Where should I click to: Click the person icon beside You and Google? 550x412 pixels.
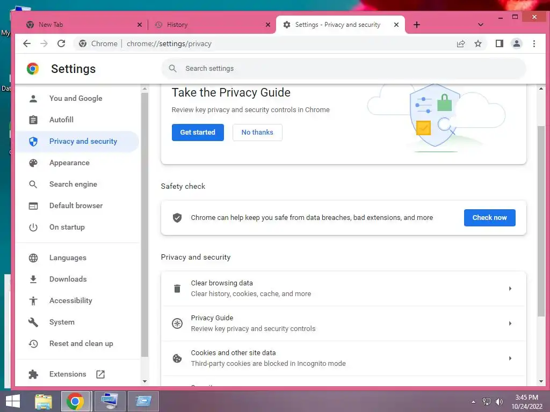click(33, 99)
